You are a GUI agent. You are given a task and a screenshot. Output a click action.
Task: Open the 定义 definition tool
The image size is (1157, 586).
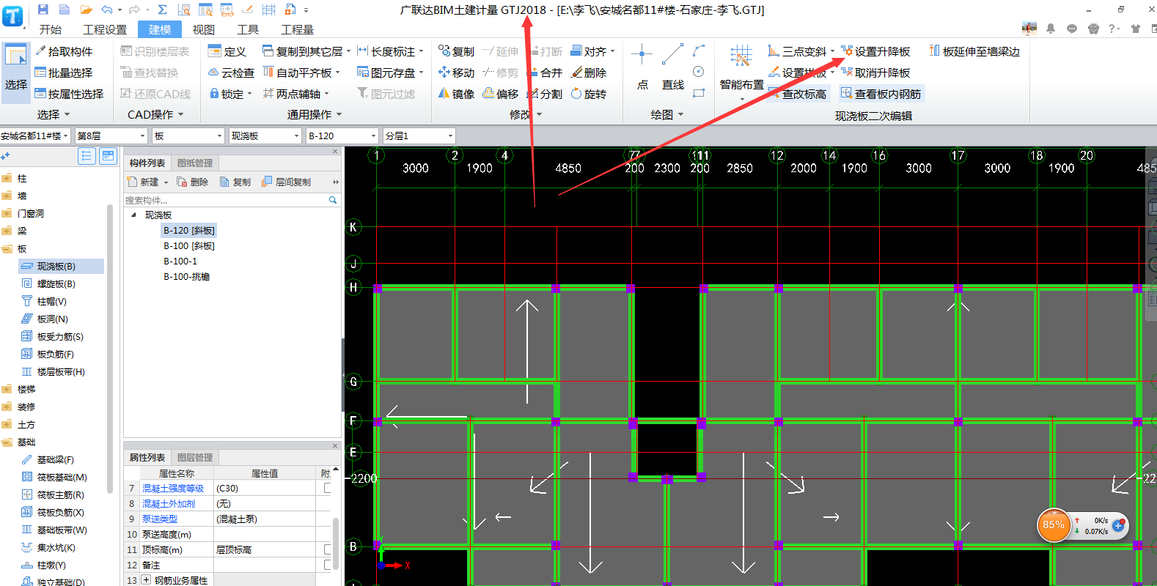click(227, 51)
